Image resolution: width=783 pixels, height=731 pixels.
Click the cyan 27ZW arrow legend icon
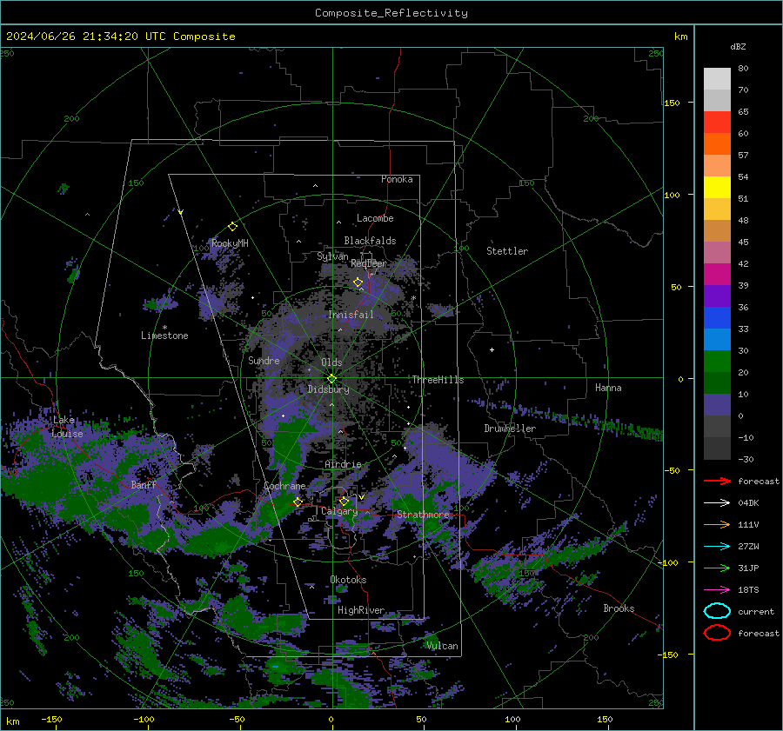(x=717, y=547)
